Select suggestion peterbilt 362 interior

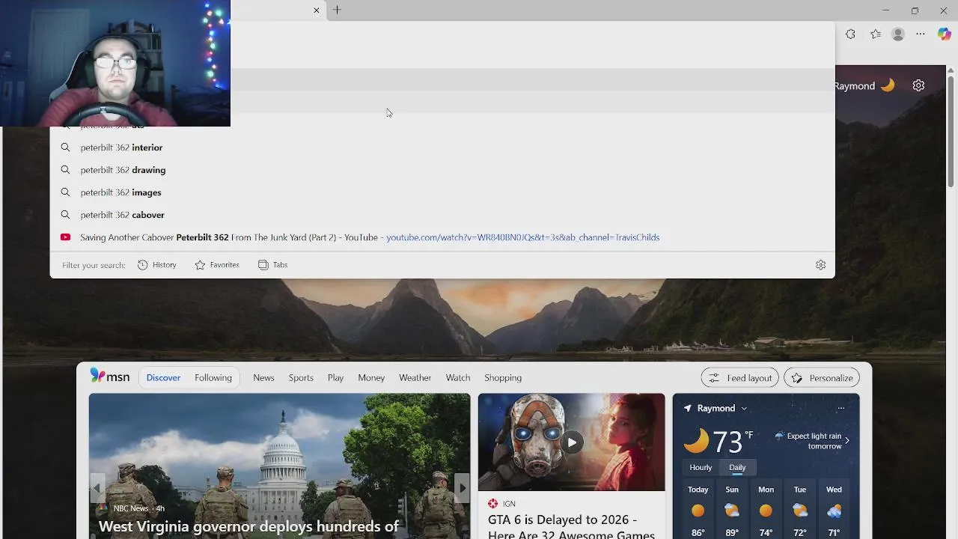coord(442,147)
